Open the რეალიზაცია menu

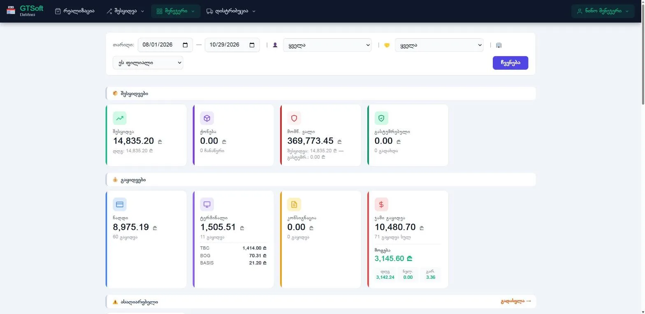[x=74, y=11]
